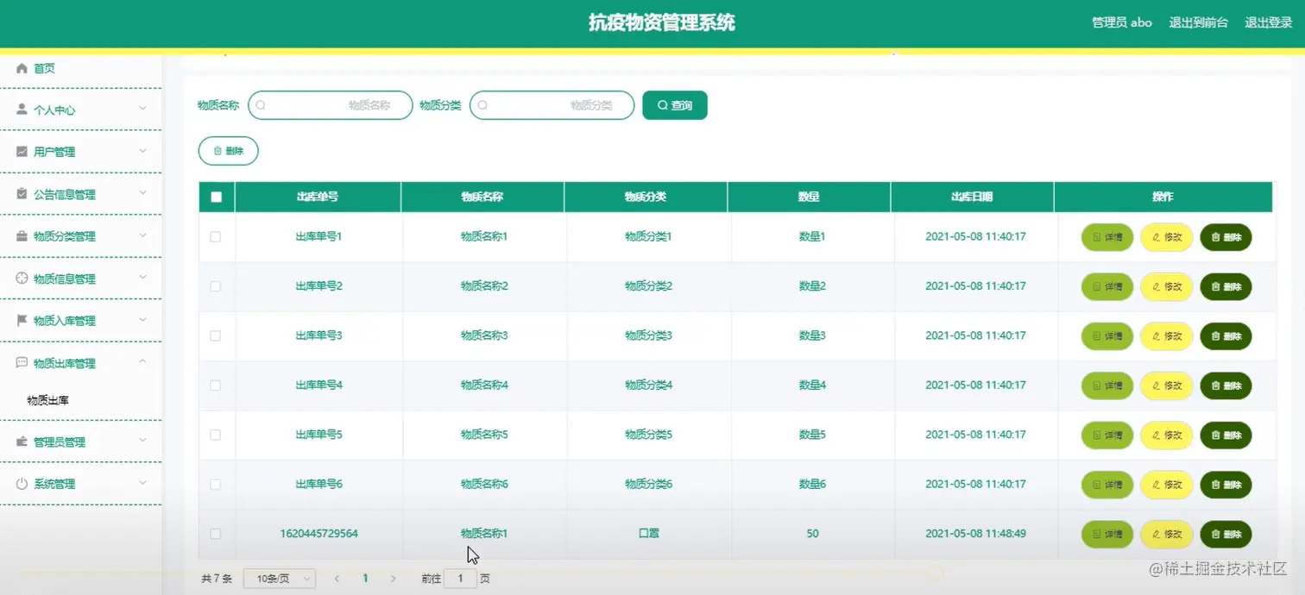1305x595 pixels.
Task: Open the 10条/页 page size dropdown
Action: 279,579
